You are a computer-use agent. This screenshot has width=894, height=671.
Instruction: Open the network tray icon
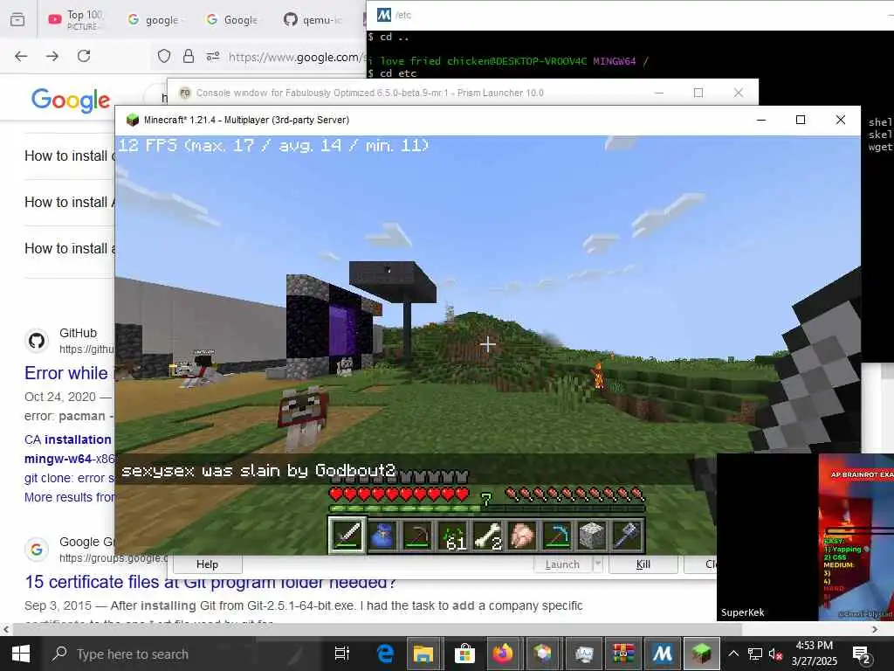click(x=755, y=654)
